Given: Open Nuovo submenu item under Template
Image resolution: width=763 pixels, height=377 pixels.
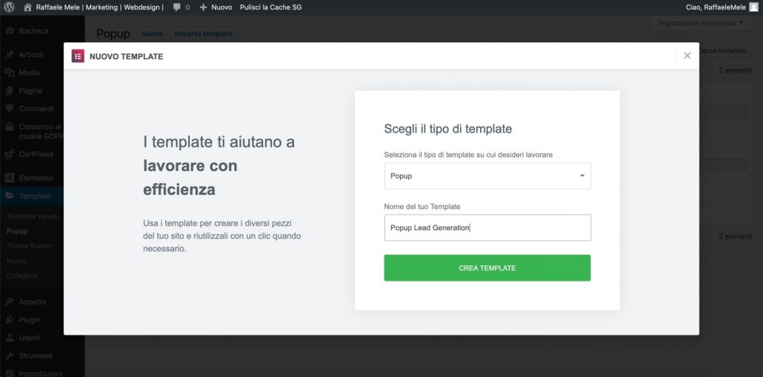Looking at the screenshot, I should [16, 261].
